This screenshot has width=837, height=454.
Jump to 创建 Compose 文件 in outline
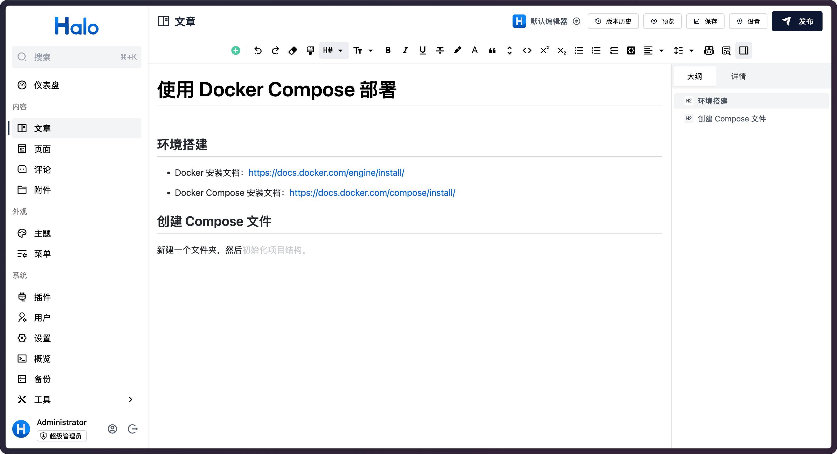coord(752,119)
